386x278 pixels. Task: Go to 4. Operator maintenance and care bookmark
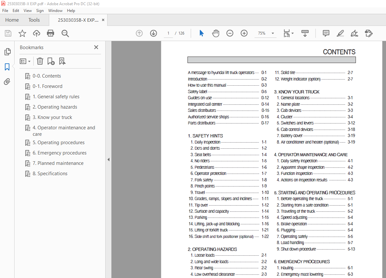(x=64, y=131)
